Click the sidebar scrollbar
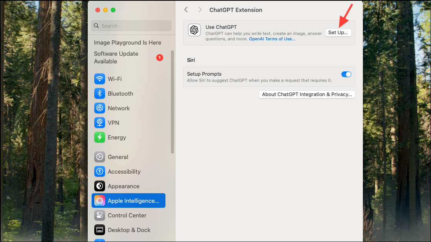Viewport: 431px width, 242px height. click(172, 102)
